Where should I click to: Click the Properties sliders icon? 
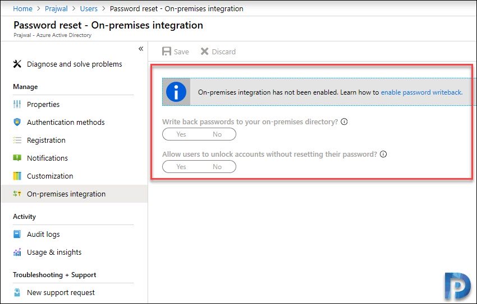17,104
